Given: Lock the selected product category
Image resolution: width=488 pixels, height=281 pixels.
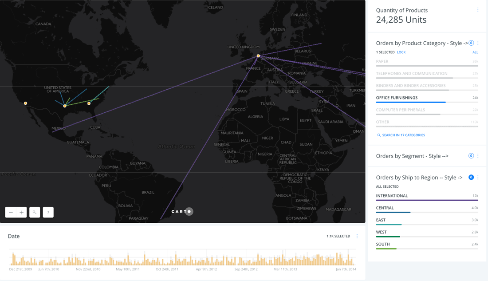Looking at the screenshot, I should [x=401, y=52].
